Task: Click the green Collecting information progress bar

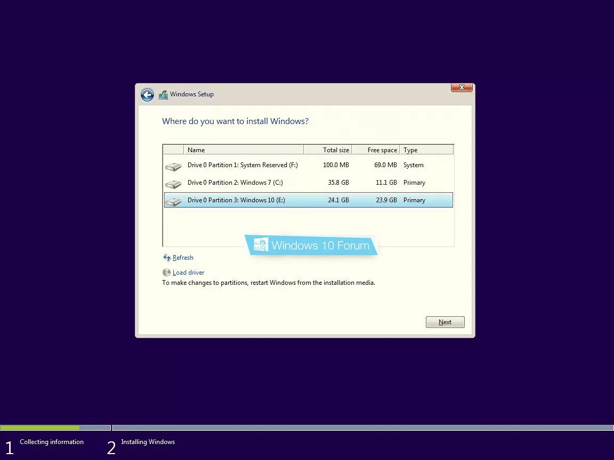Action: click(40, 428)
